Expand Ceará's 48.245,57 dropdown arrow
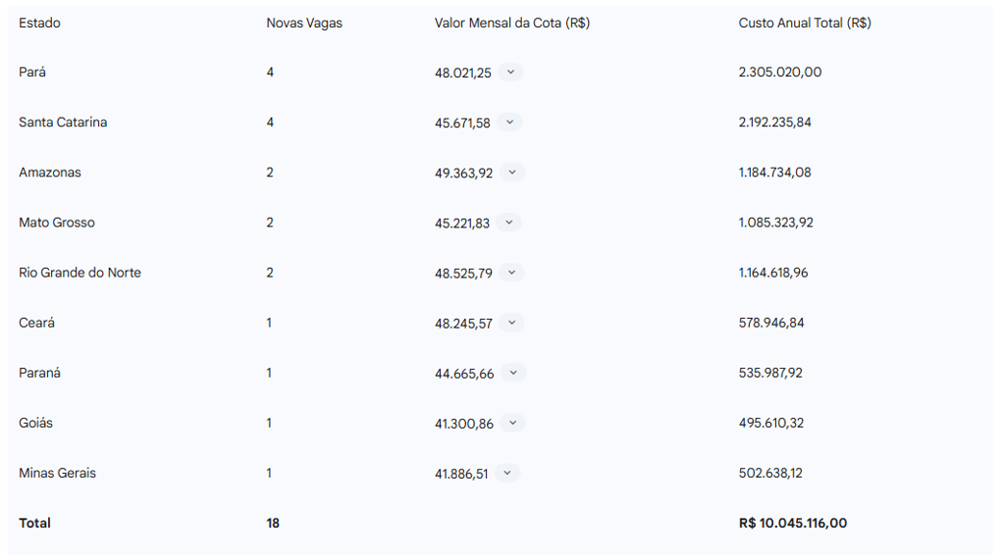Screen dimensions: 1005x556 click(510, 323)
